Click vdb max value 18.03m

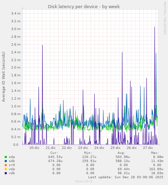[157, 173]
